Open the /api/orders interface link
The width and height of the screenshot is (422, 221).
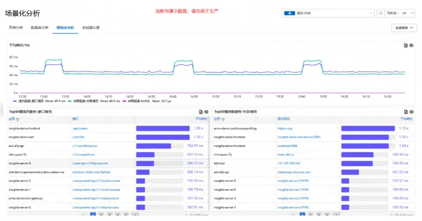80,129
